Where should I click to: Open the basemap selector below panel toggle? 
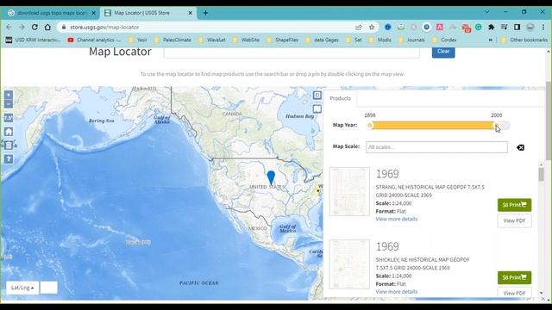[317, 109]
